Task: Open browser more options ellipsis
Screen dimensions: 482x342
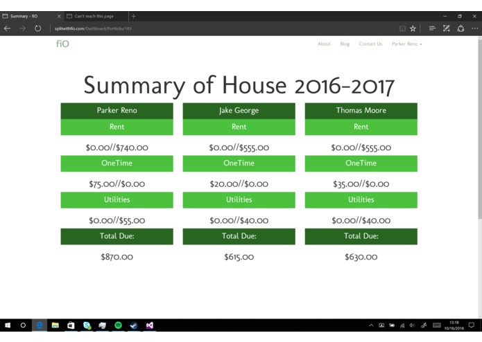Action: tap(475, 28)
